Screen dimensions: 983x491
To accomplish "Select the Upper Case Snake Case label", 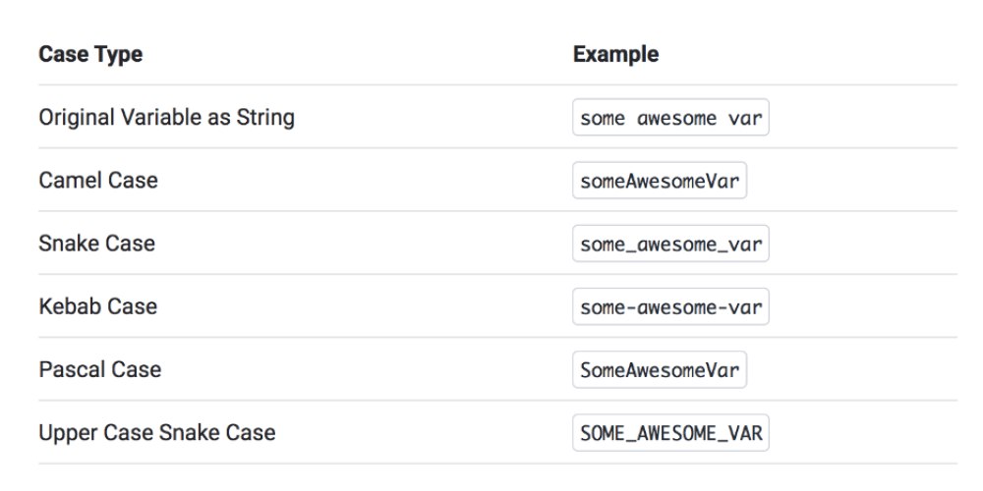I will pyautogui.click(x=157, y=433).
